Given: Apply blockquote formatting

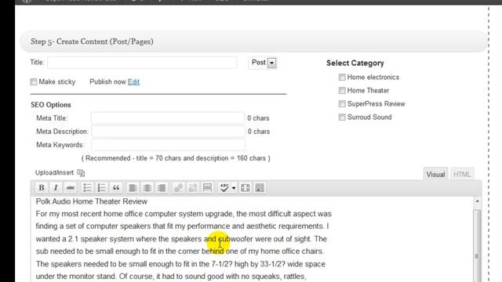Looking at the screenshot, I should pyautogui.click(x=116, y=188).
